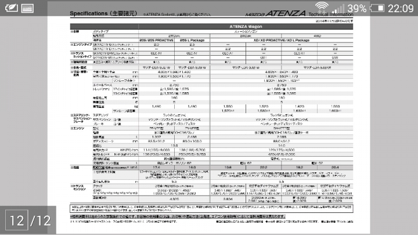This screenshot has width=418, height=235.
Task: Tap the leaf power-saving icon in status bar
Action: coord(12,8)
